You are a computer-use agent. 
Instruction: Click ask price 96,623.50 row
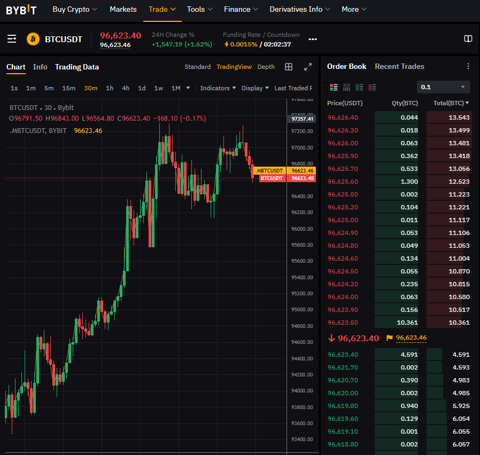(x=399, y=323)
